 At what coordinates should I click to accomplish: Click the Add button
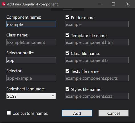tap(77, 113)
